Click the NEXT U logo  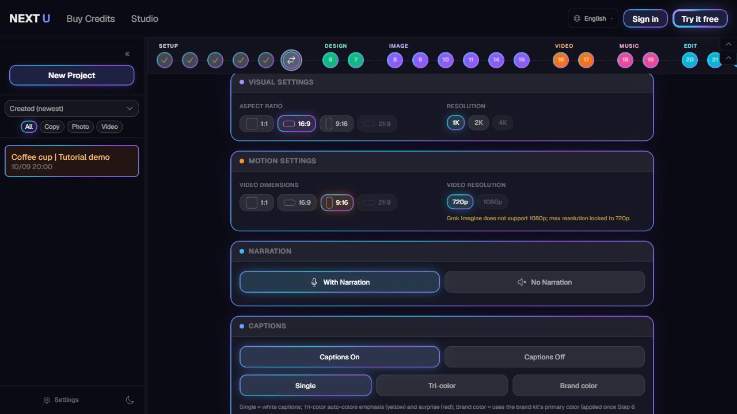click(30, 18)
